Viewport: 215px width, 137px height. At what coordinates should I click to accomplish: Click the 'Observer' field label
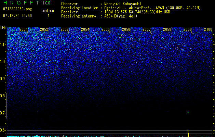(69, 4)
